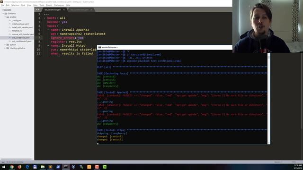Open remove_with_handler.yaml in the sidebar

[22, 34]
